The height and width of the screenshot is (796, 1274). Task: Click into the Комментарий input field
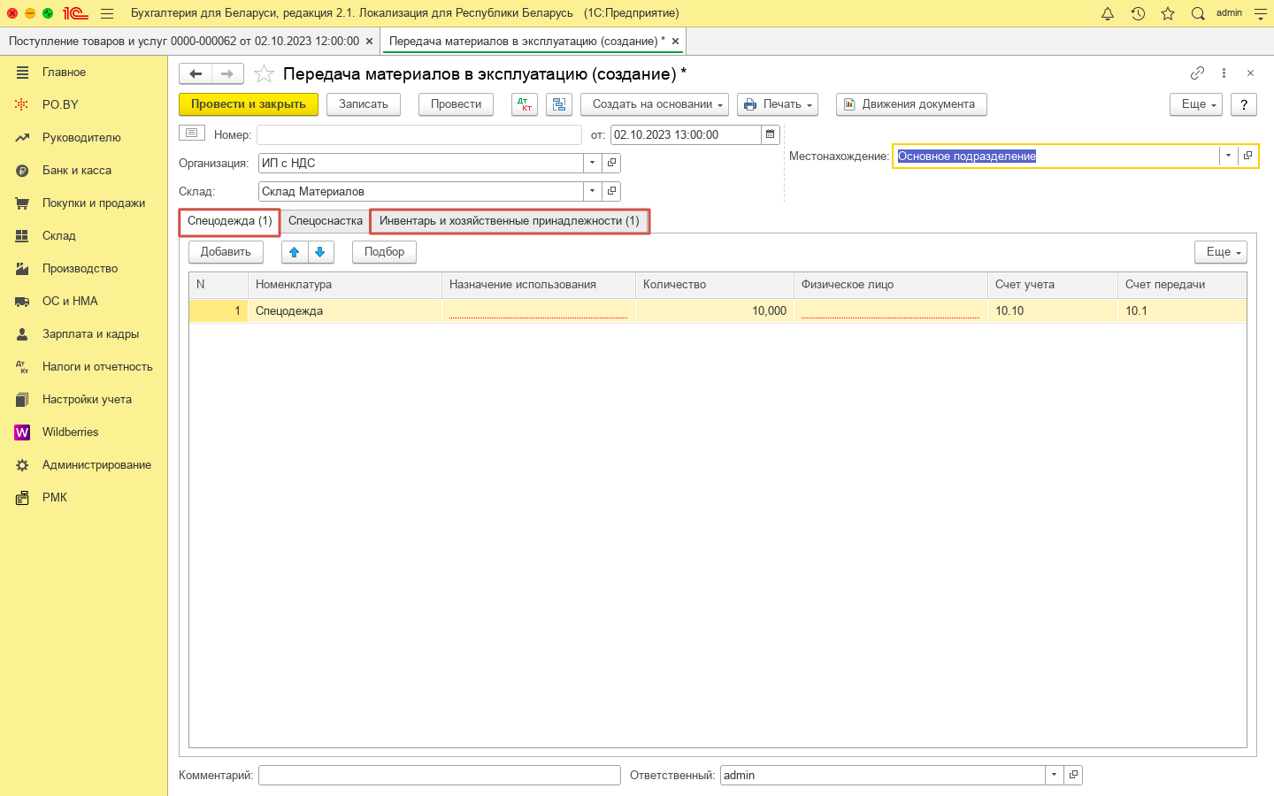(x=439, y=775)
